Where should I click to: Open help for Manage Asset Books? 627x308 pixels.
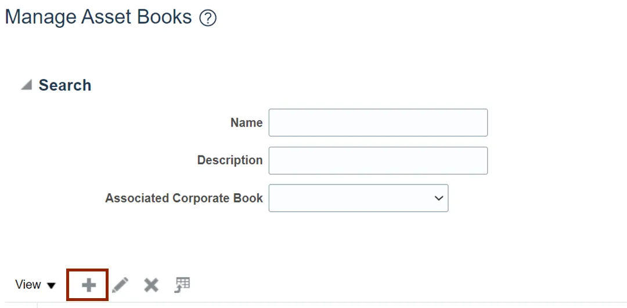(208, 18)
